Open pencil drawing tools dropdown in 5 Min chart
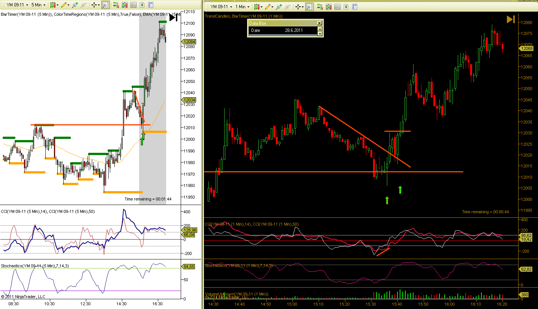The width and height of the screenshot is (538, 309). (x=65, y=5)
